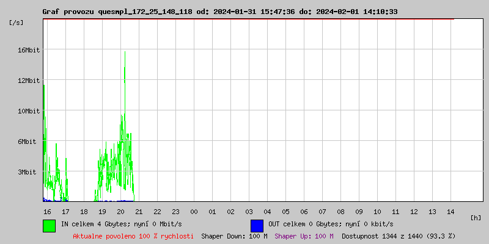Select the 6Mbit Y-axis label

27,142
